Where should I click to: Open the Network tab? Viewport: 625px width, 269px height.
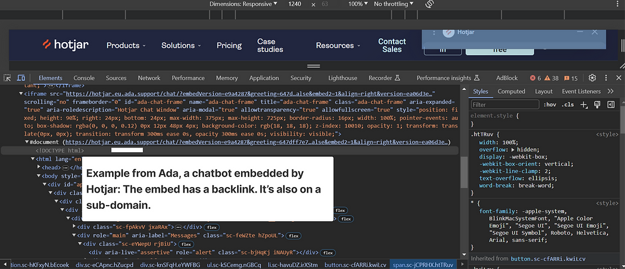pos(149,78)
